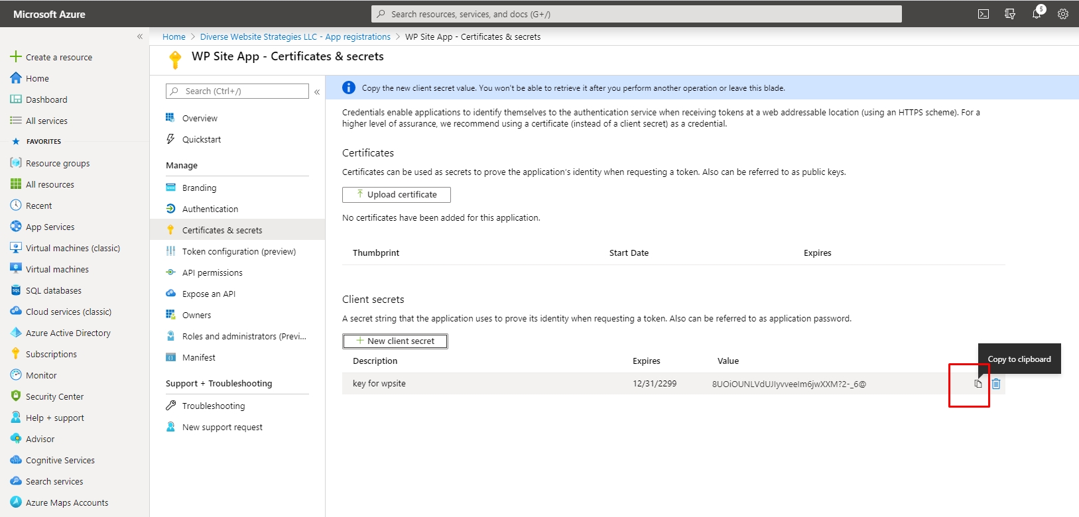Click the Recent clock icon
This screenshot has width=1079, height=517.
point(16,205)
